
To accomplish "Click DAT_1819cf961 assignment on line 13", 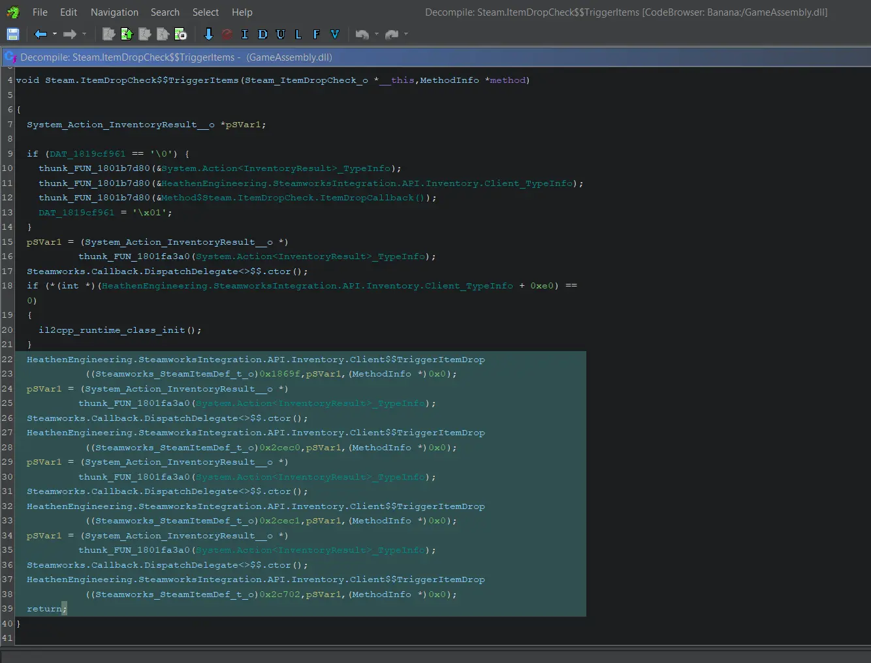I will coord(76,213).
